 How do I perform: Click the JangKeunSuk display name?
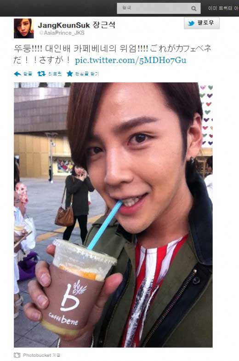(64, 25)
